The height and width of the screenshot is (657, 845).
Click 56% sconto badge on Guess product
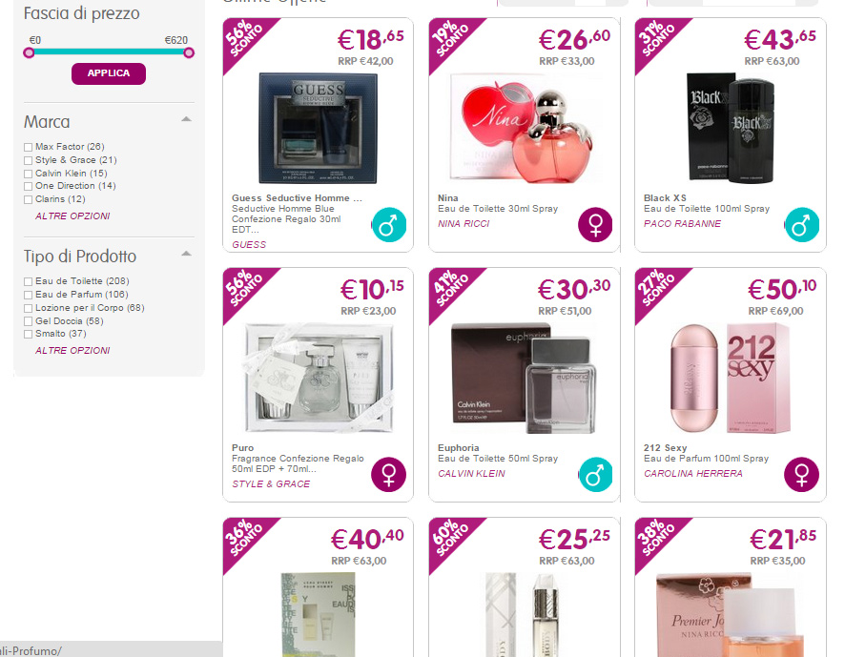click(243, 39)
